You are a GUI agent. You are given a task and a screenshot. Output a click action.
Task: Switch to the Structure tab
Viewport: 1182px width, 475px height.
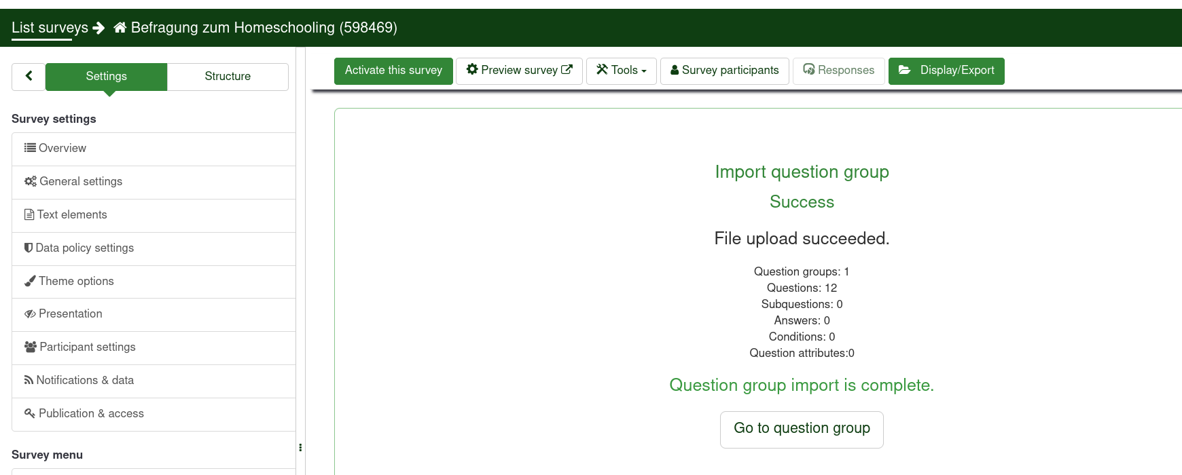pyautogui.click(x=228, y=77)
